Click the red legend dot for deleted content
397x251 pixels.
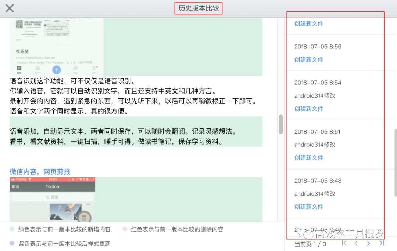pyautogui.click(x=125, y=229)
